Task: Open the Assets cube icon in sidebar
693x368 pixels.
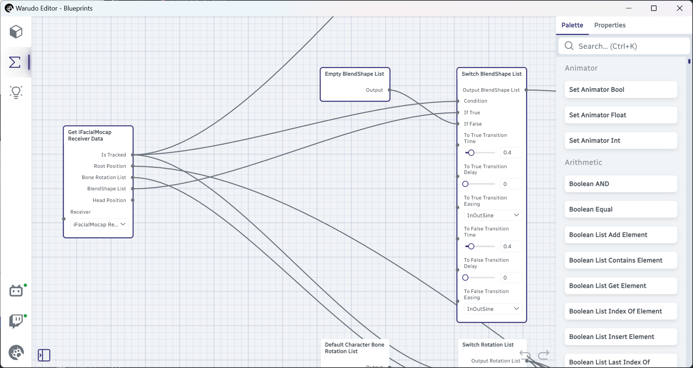Action: point(16,32)
